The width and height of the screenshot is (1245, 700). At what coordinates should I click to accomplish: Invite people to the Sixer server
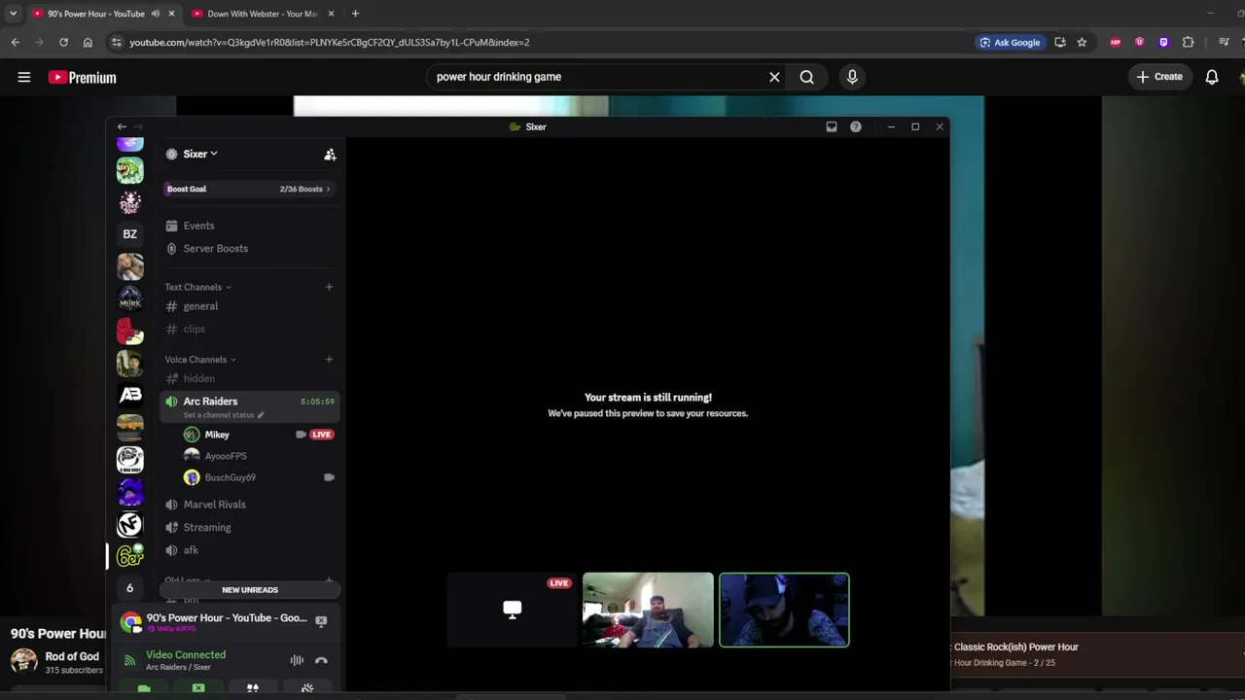tap(330, 155)
